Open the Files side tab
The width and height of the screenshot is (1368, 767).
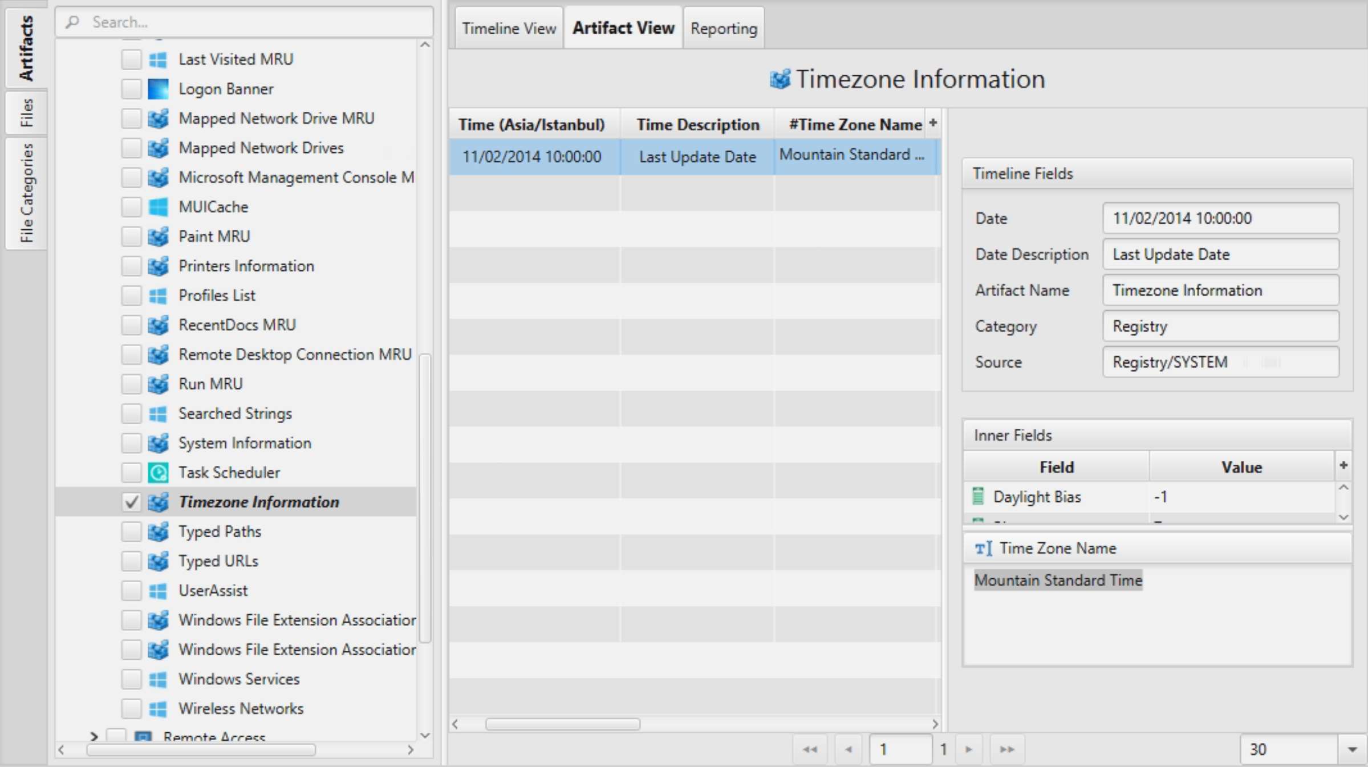26,112
